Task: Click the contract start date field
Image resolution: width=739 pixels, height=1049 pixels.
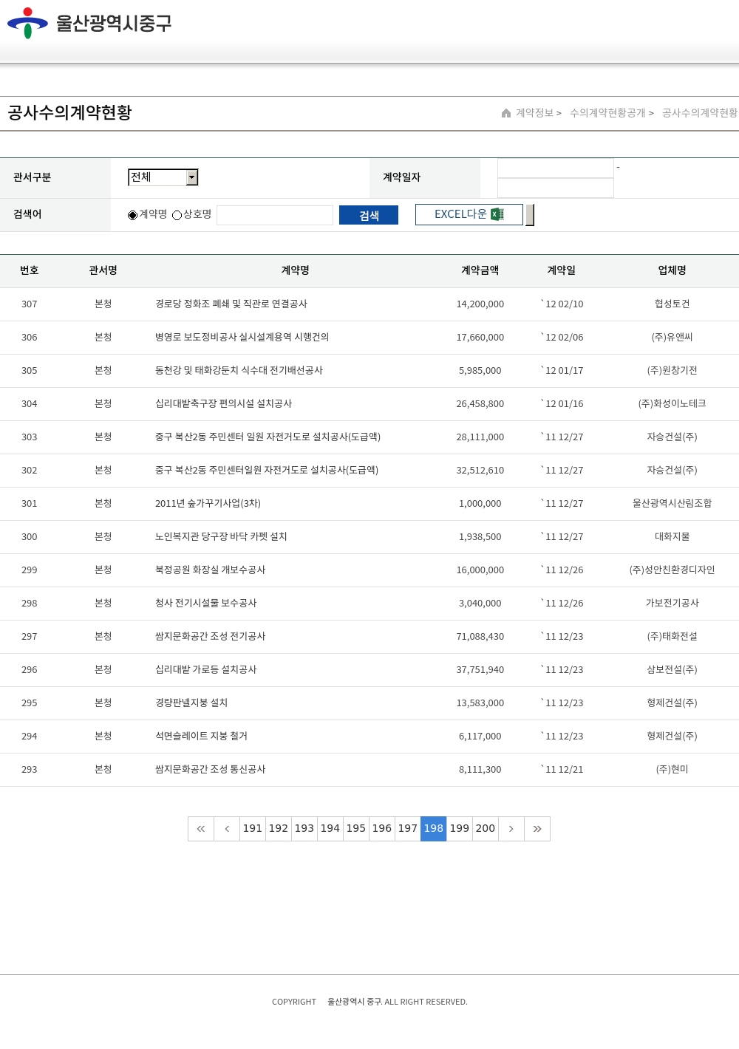Action: tap(555, 168)
